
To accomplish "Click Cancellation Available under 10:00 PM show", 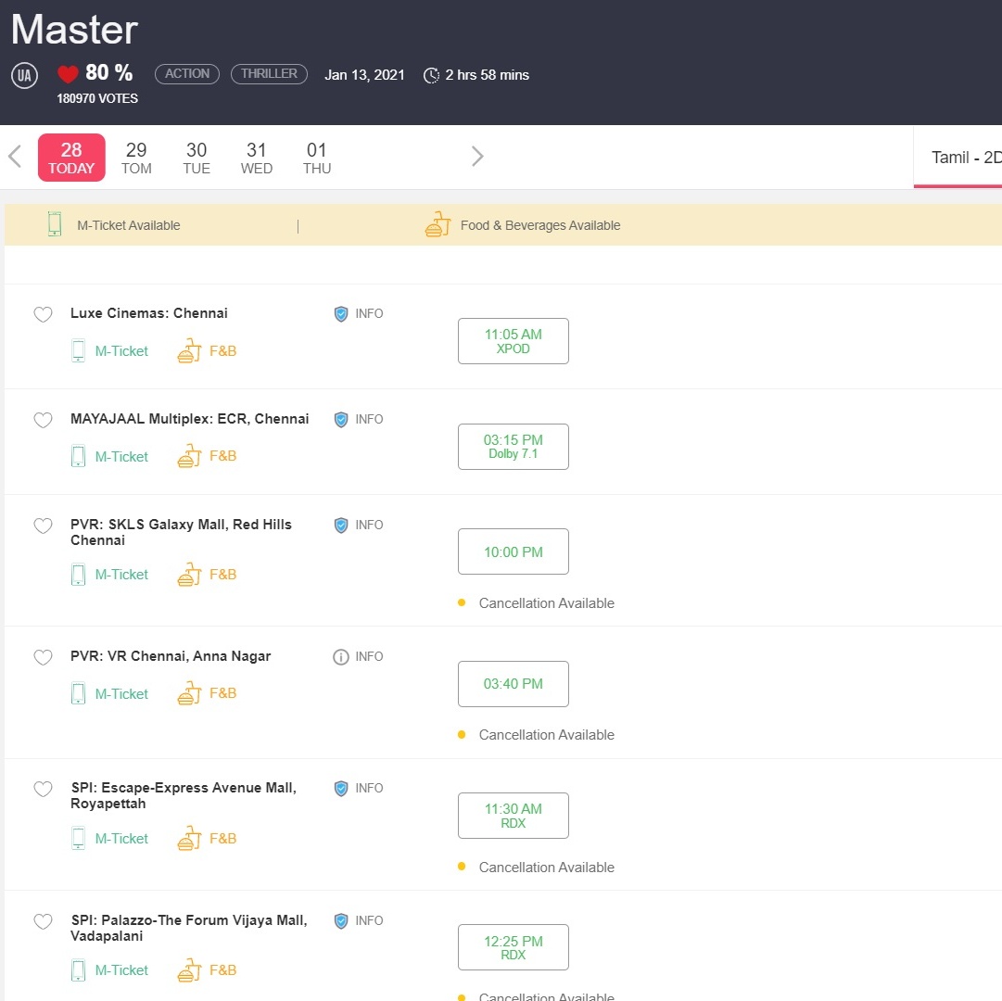I will pos(546,603).
